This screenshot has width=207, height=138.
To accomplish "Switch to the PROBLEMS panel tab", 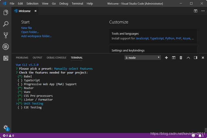I will [22, 58].
